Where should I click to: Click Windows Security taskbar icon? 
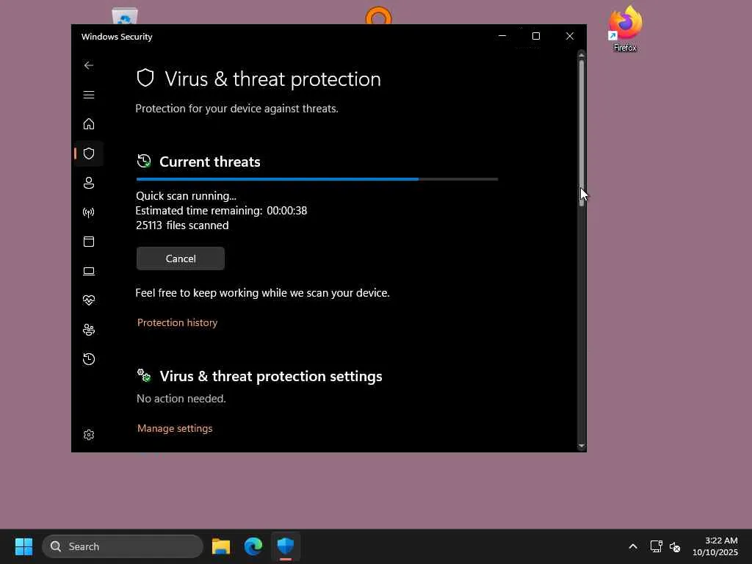(x=286, y=546)
